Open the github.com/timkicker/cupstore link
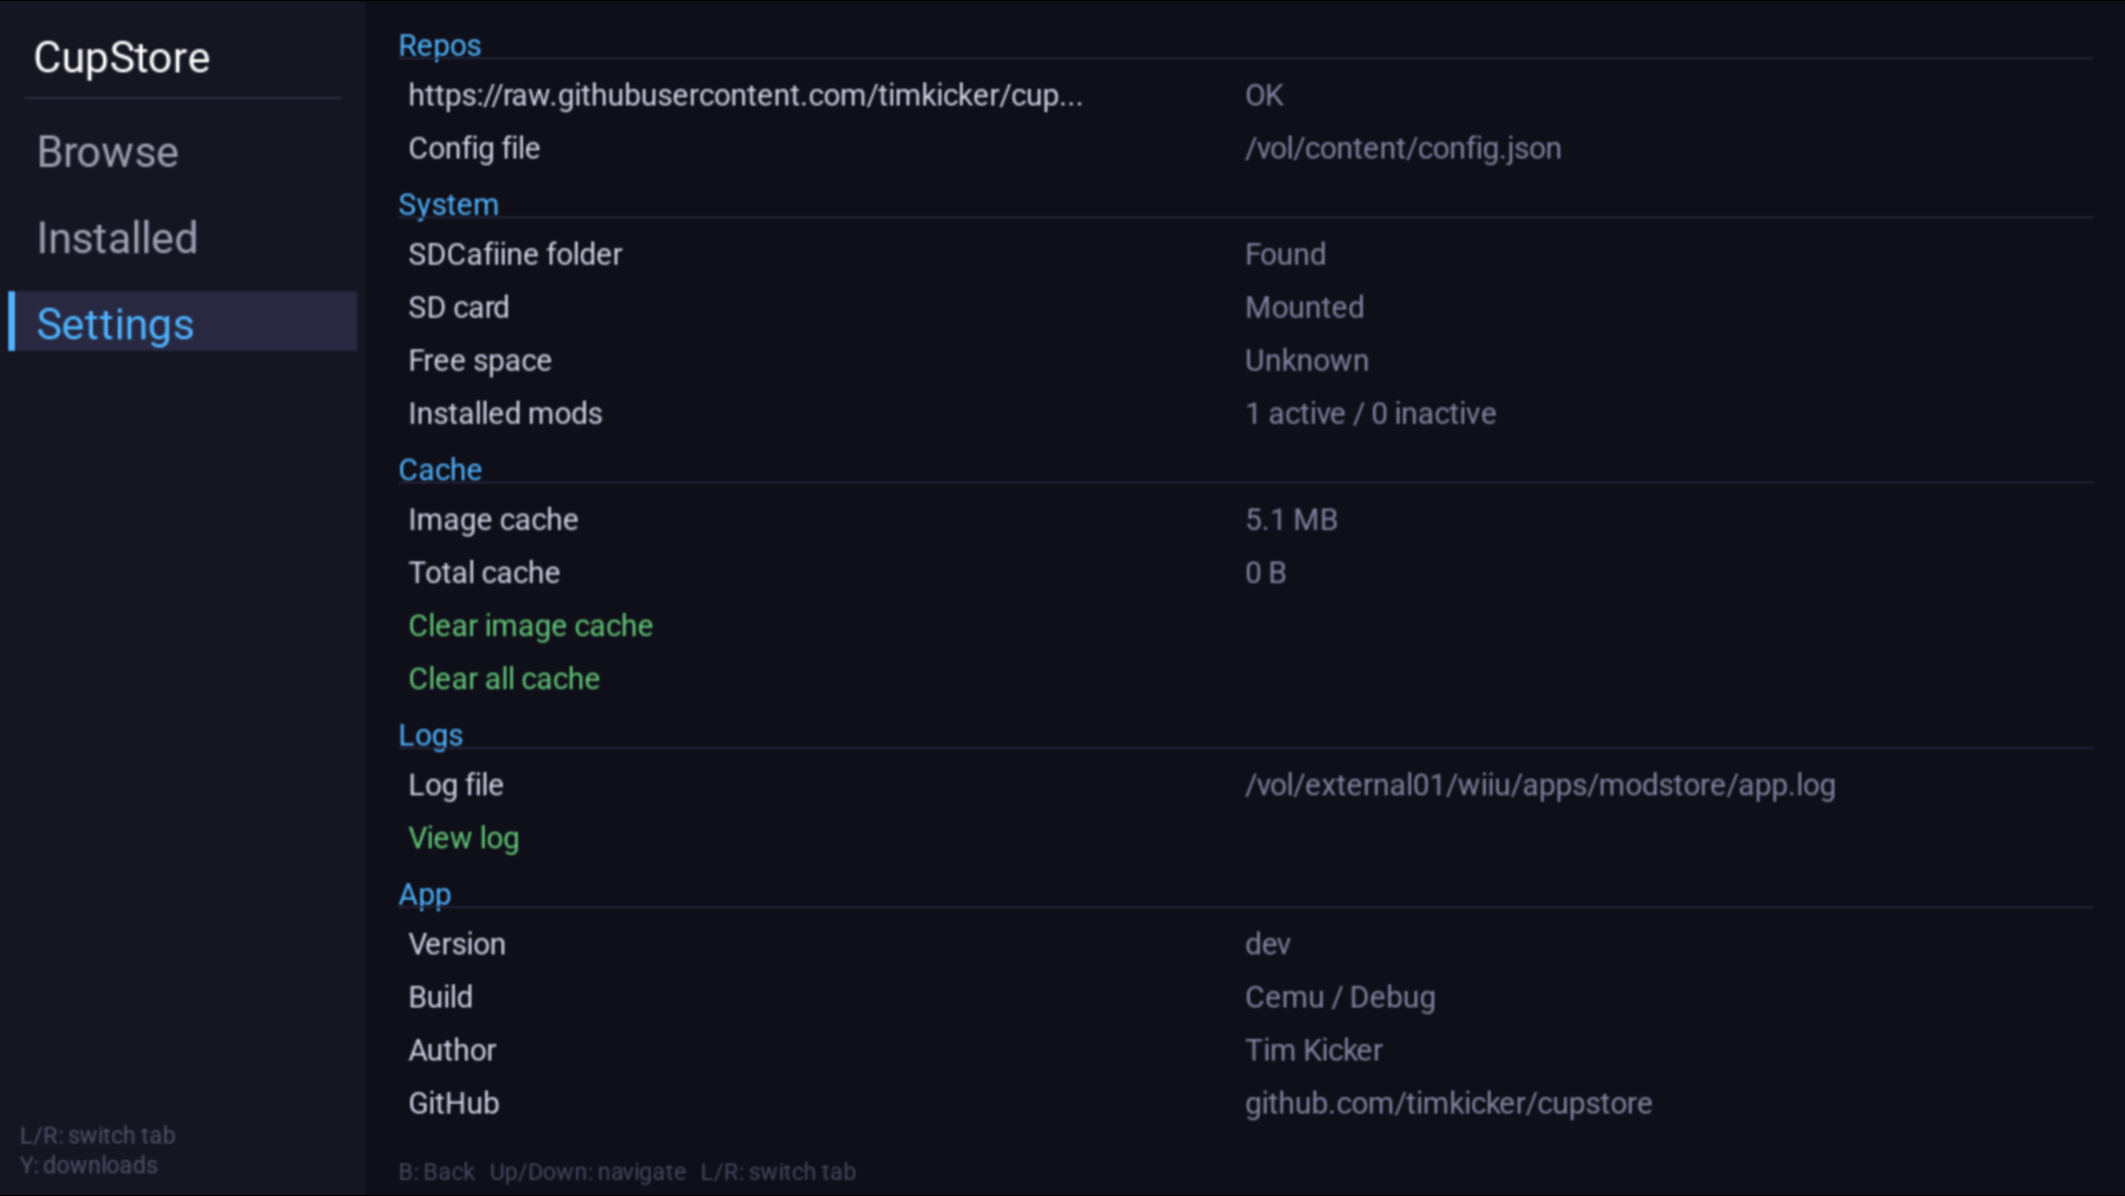 [x=1448, y=1104]
